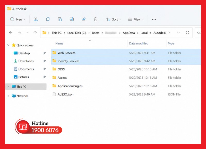
Task: Click the Web Services folder icon
Action: tap(54, 53)
